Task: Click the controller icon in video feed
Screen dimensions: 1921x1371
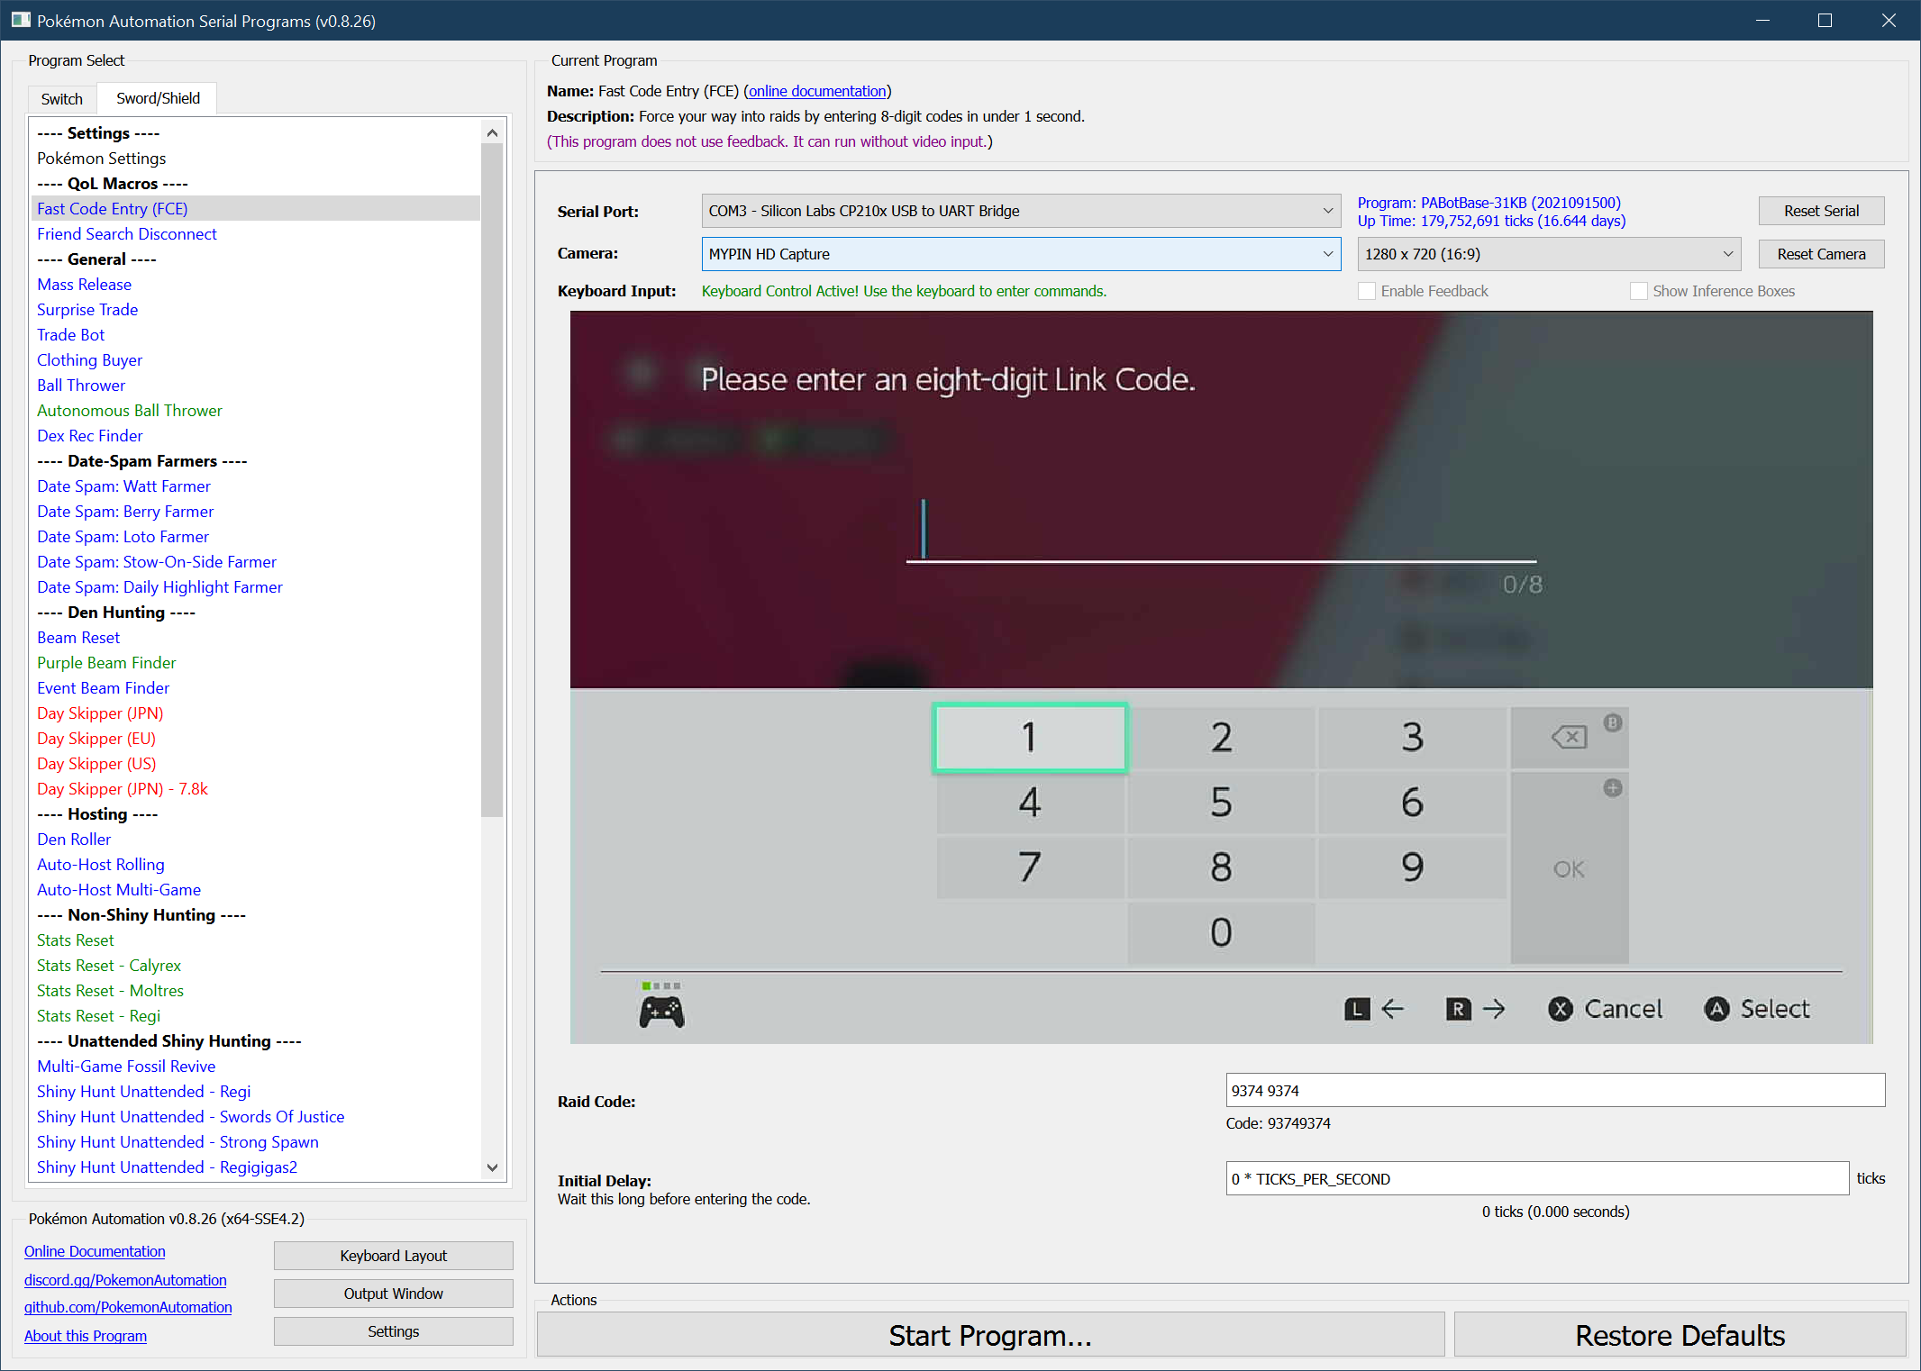Action: pyautogui.click(x=661, y=1011)
